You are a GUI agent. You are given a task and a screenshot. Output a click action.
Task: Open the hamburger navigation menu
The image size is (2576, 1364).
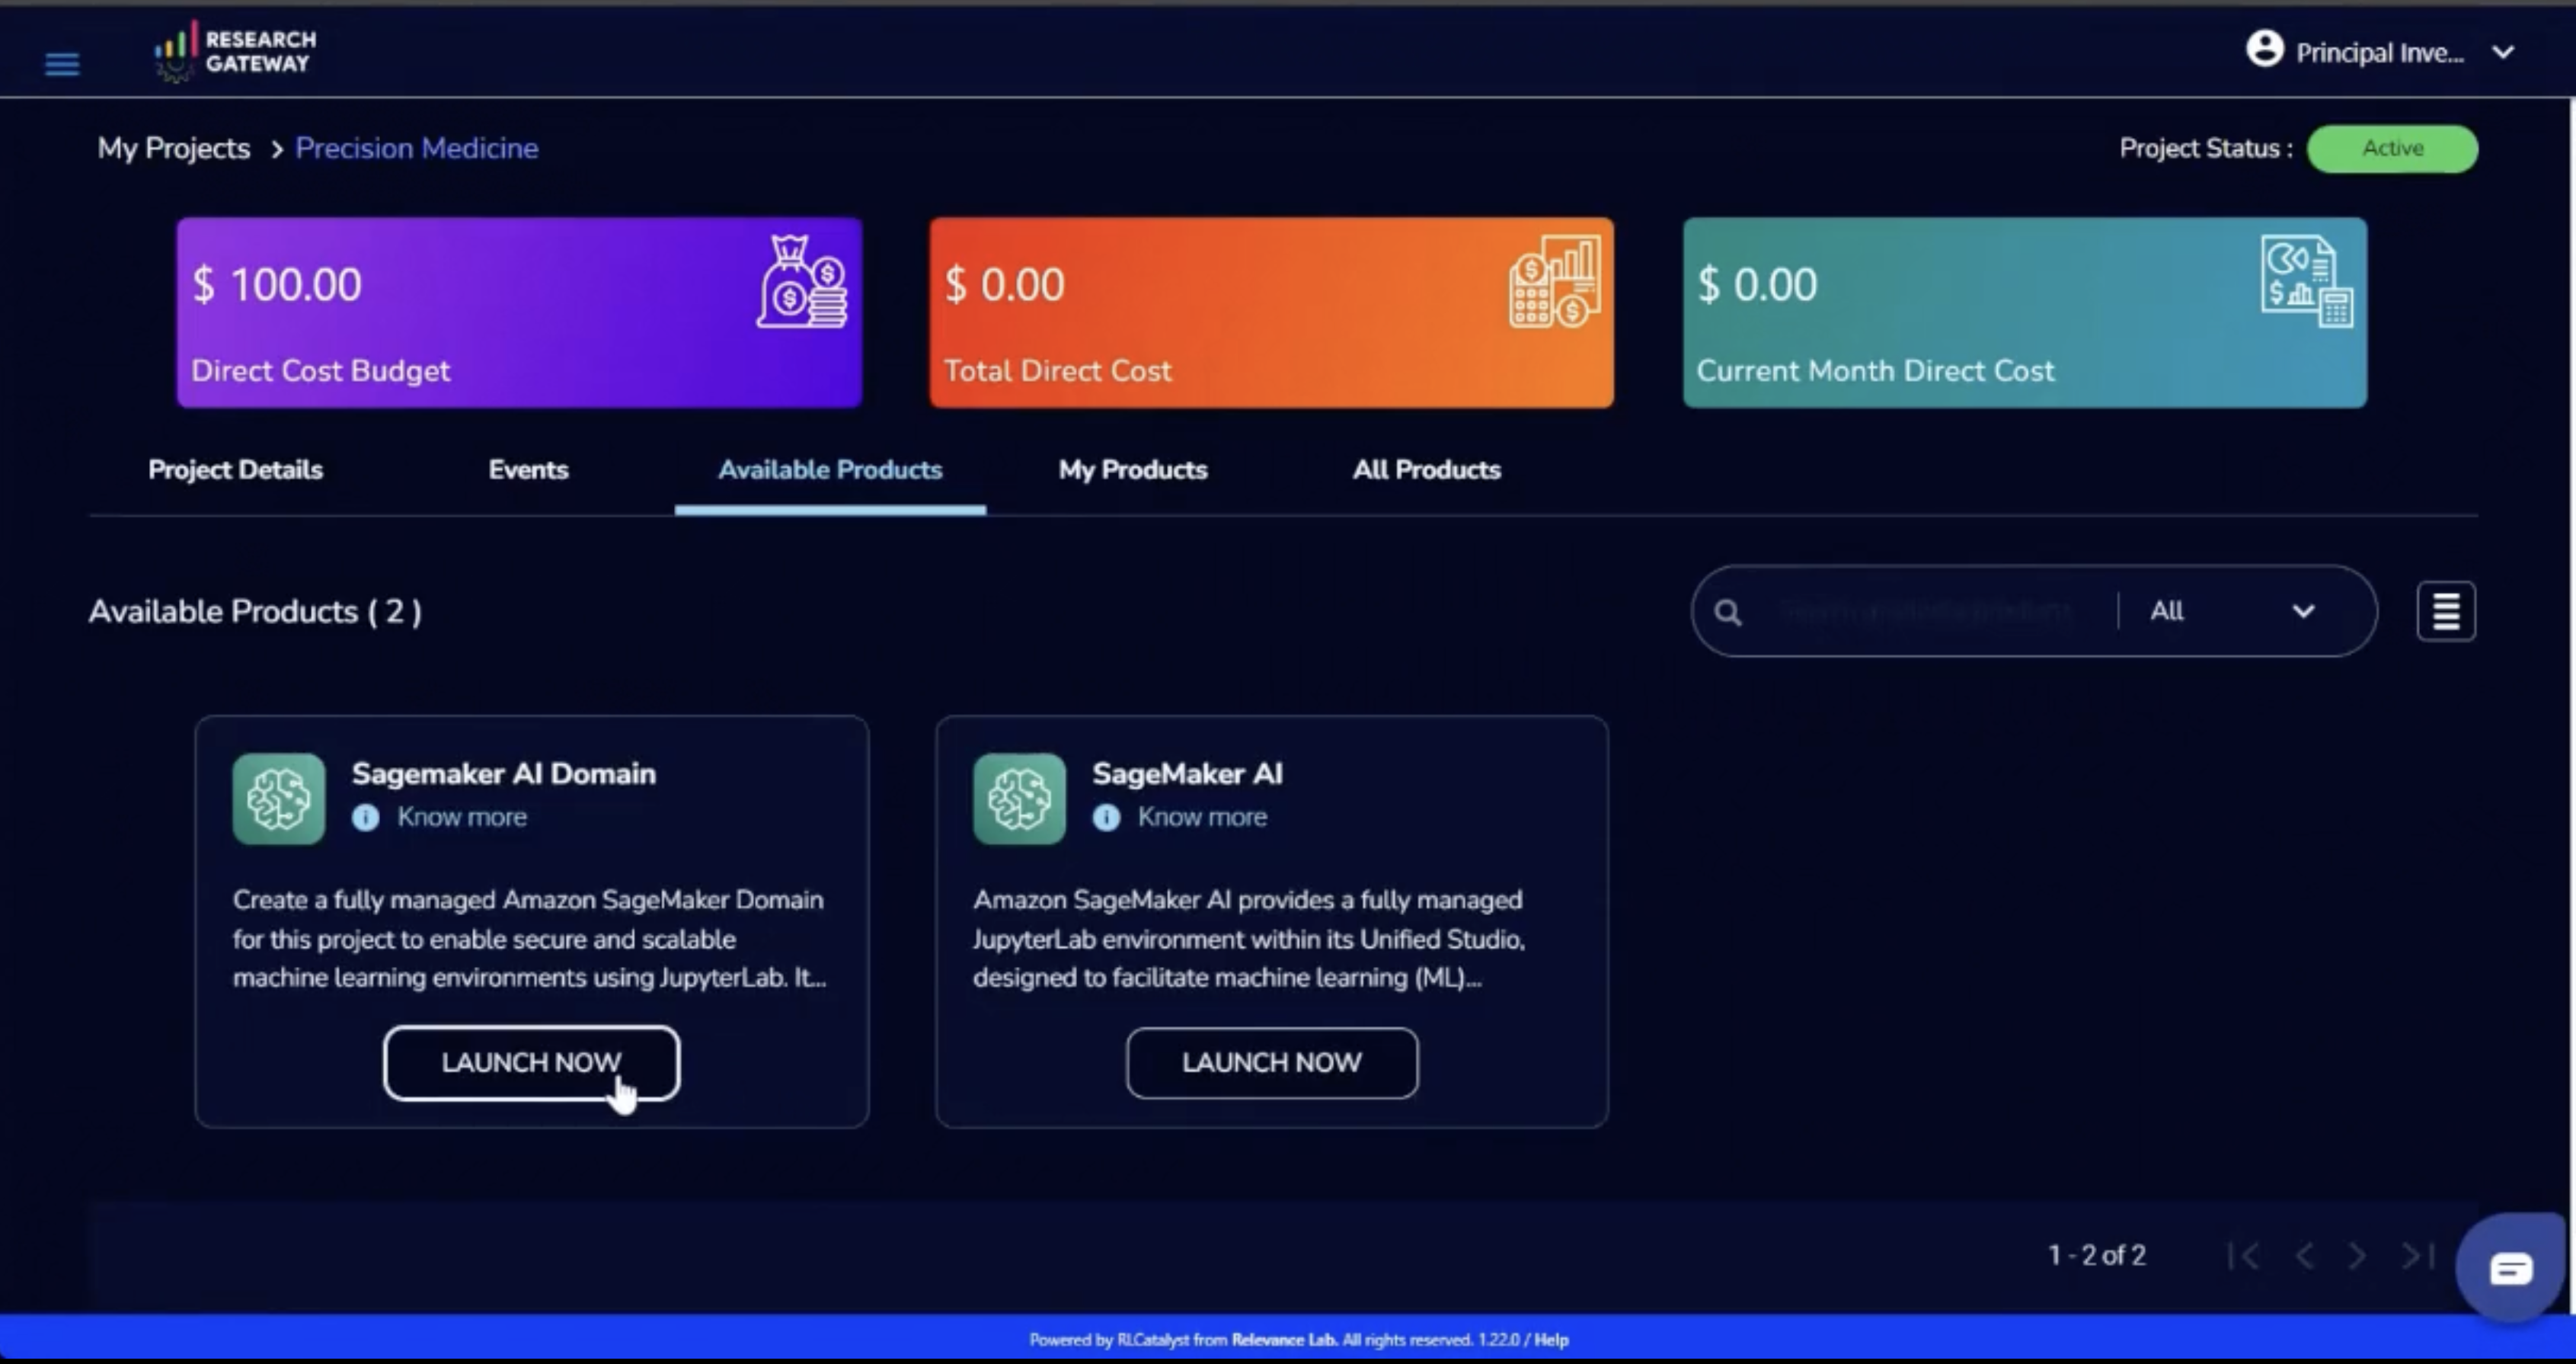[62, 64]
